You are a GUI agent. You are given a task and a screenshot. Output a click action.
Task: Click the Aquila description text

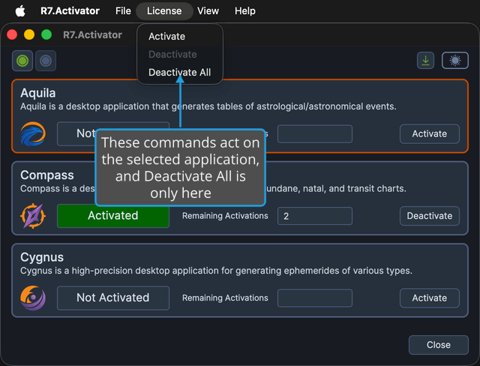(208, 106)
